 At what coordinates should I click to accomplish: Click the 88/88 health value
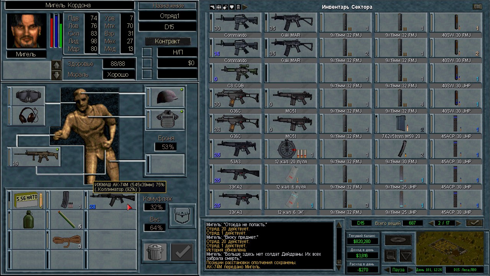(x=119, y=64)
